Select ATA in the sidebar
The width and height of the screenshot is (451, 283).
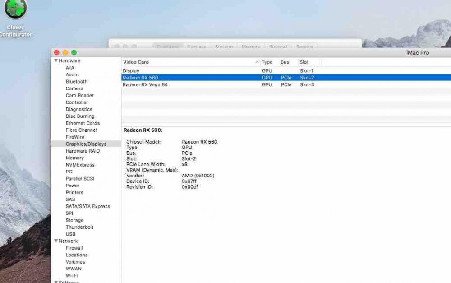tap(70, 68)
